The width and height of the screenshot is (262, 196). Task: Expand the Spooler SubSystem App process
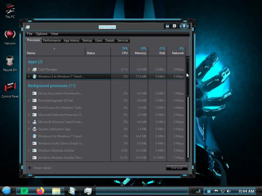coord(29,129)
